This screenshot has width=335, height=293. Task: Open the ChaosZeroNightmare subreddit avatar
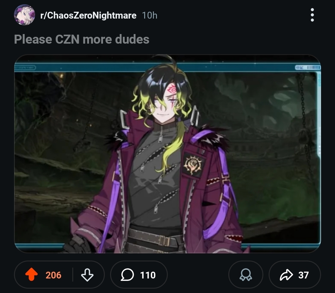point(25,15)
